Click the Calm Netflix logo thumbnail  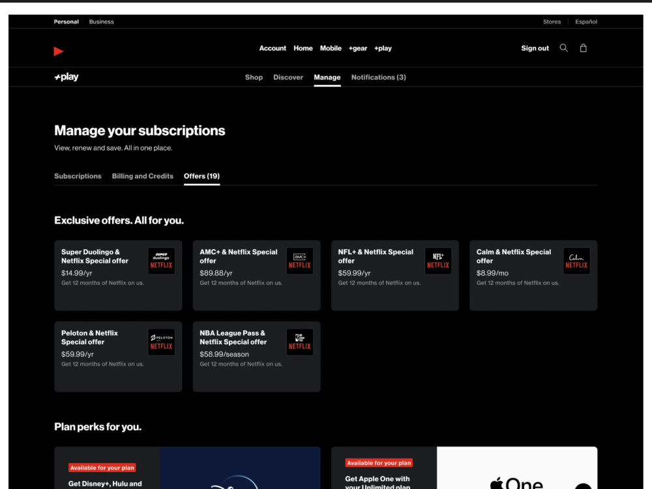[577, 261]
